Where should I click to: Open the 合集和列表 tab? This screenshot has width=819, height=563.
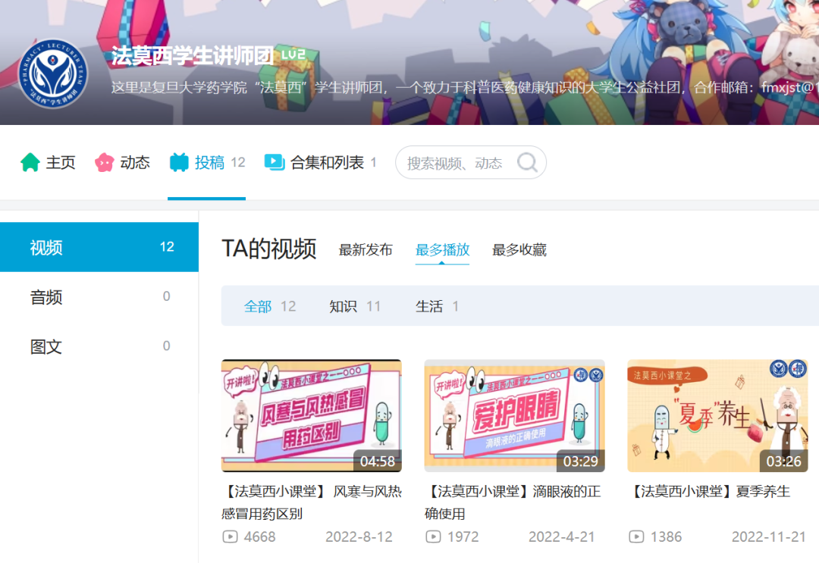(320, 162)
